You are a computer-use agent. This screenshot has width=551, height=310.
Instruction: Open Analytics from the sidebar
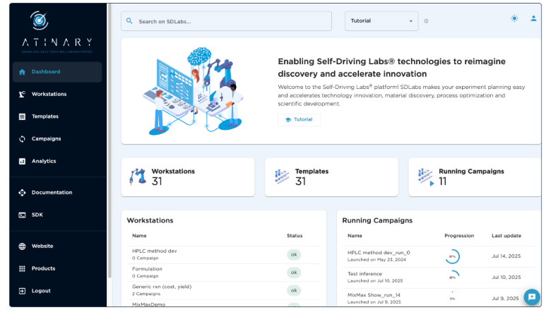(57, 162)
